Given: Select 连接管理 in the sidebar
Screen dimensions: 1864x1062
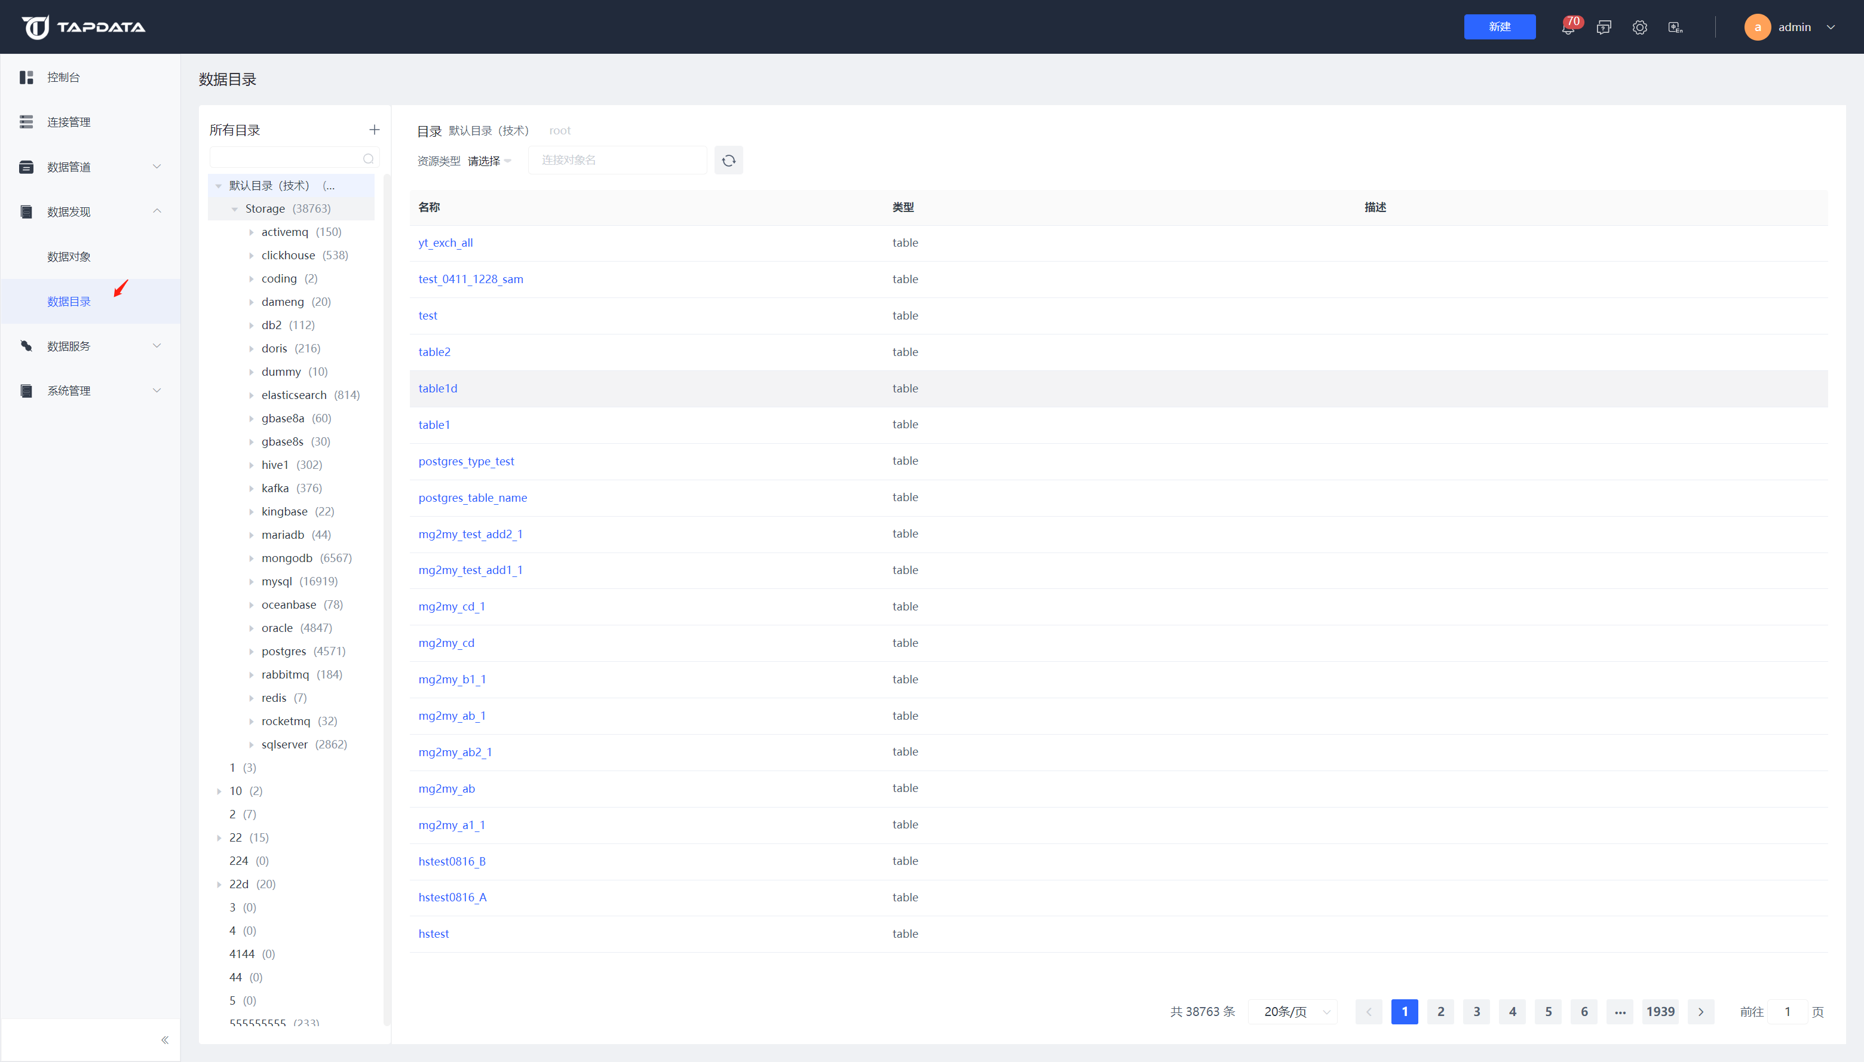Looking at the screenshot, I should click(x=69, y=122).
